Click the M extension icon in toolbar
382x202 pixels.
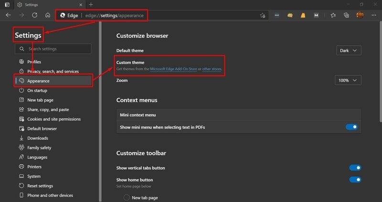click(x=316, y=15)
